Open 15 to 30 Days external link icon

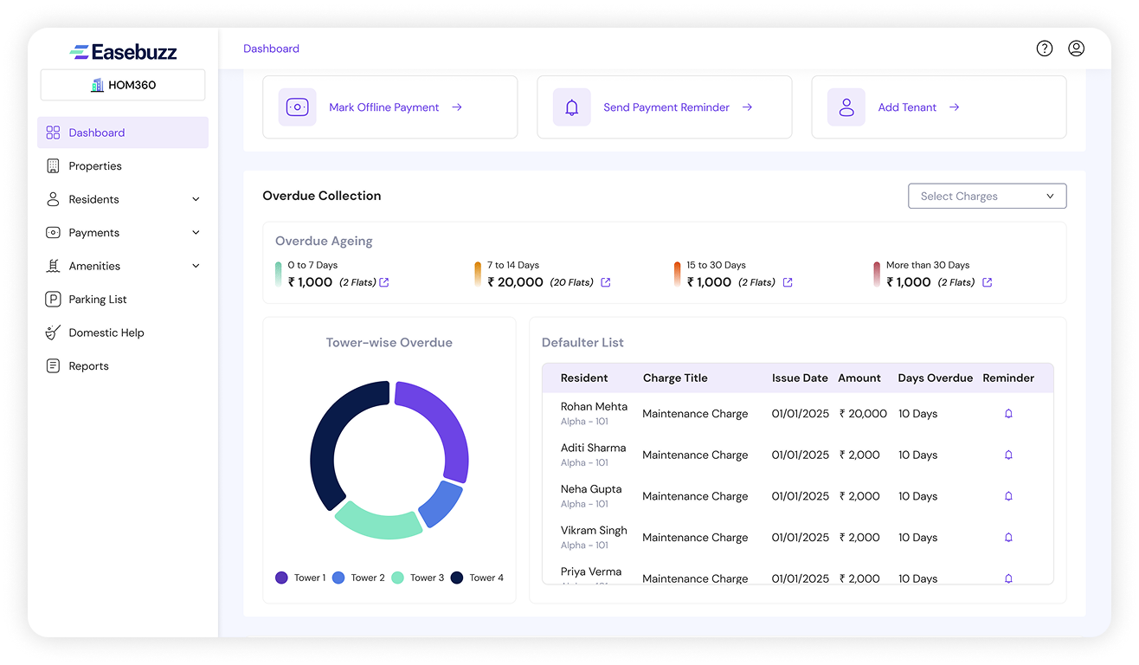pyautogui.click(x=788, y=282)
